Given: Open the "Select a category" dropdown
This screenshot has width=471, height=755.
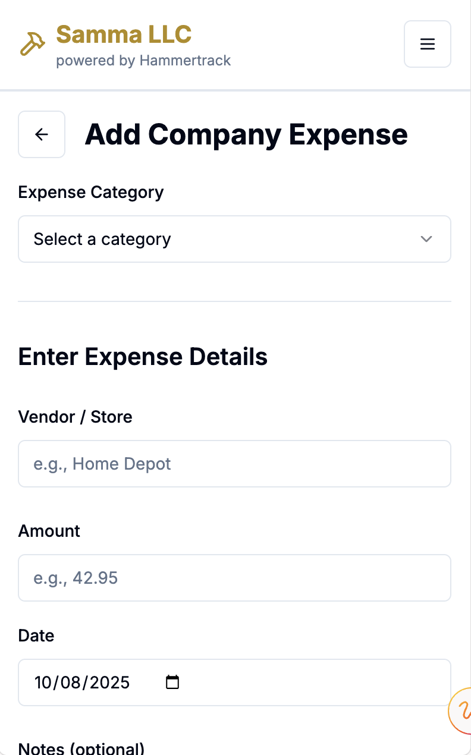Looking at the screenshot, I should 234,239.
